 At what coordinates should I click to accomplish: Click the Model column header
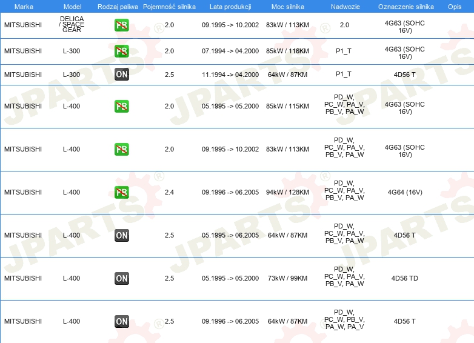[x=72, y=7]
